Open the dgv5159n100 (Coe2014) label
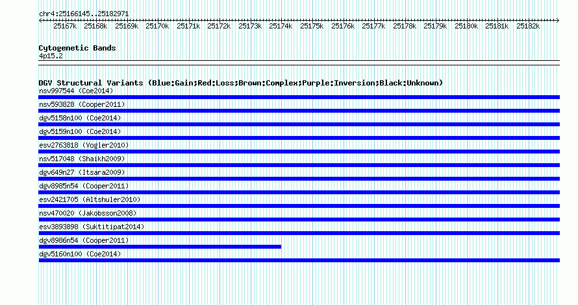The height and width of the screenshot is (305, 578). point(80,131)
